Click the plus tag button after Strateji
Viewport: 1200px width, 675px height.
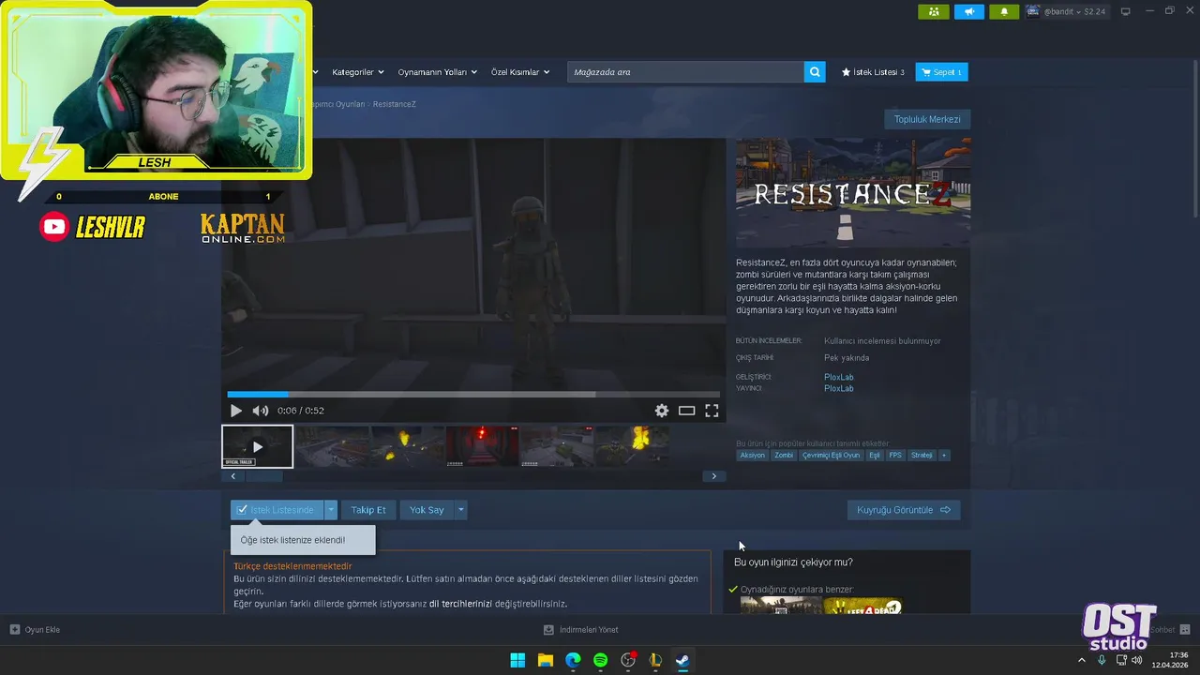pyautogui.click(x=944, y=456)
